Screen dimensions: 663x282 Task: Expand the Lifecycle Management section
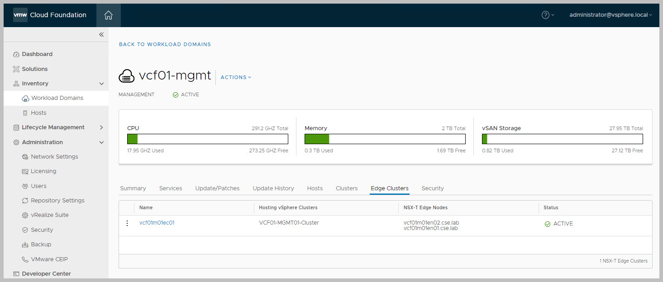point(101,127)
